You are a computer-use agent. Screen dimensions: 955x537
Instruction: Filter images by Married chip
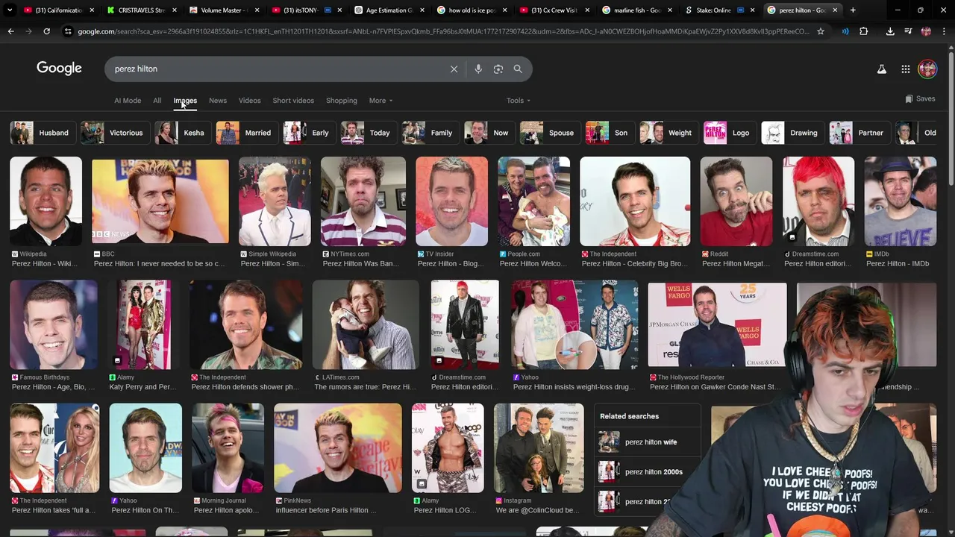[246, 133]
